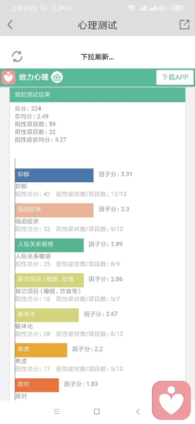Tap the pink heart logo in banner
Screen dimensions: 195x424
coord(9,77)
